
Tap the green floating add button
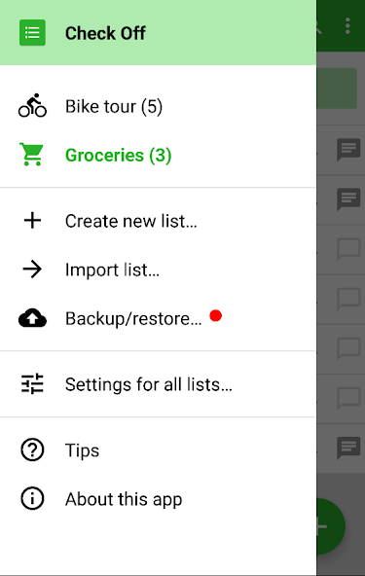click(330, 526)
